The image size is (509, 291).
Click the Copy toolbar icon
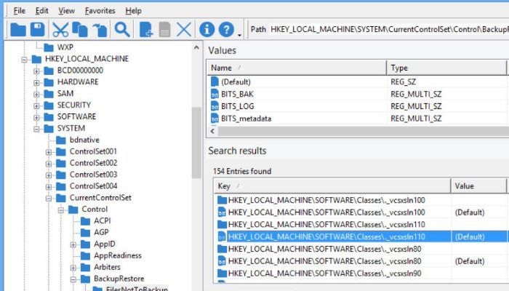(x=80, y=30)
